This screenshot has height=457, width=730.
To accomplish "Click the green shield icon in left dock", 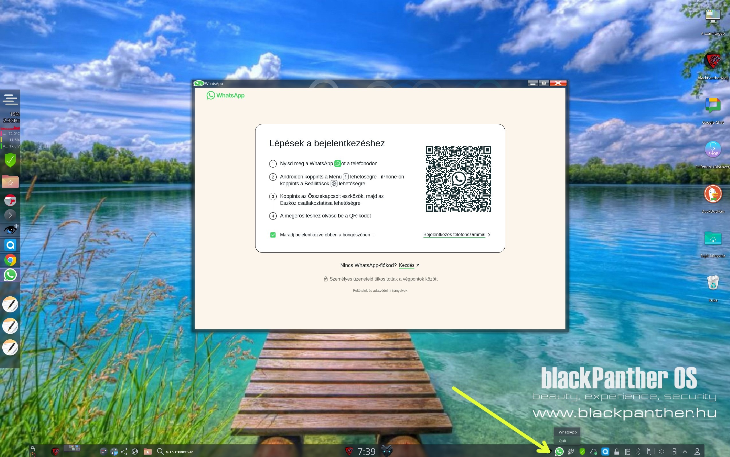I will pos(10,160).
